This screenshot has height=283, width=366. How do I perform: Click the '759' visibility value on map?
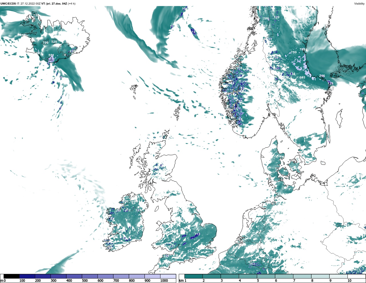click(x=294, y=52)
